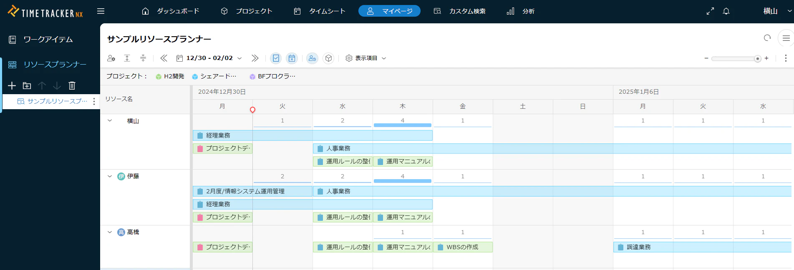Screen dimensions: 794x270
Task: Open the 表示項目 dropdown
Action: click(x=366, y=58)
